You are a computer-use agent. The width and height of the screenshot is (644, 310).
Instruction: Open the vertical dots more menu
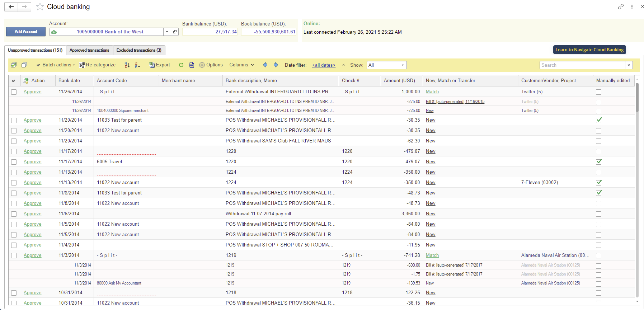[x=632, y=6]
